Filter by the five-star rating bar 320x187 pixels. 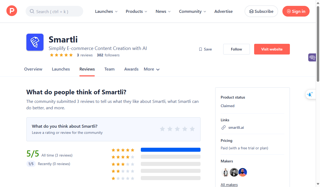click(x=170, y=150)
